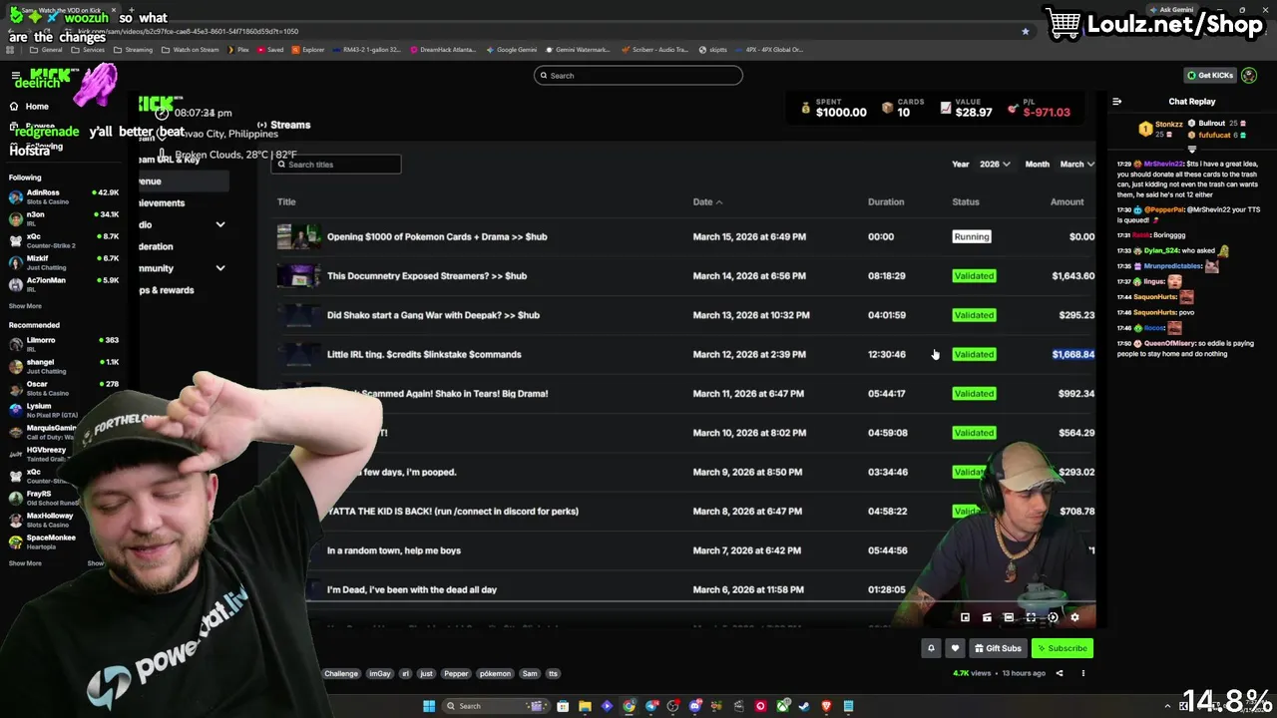The height and width of the screenshot is (718, 1277).
Task: Click Show More under Following
Action: pyautogui.click(x=25, y=306)
